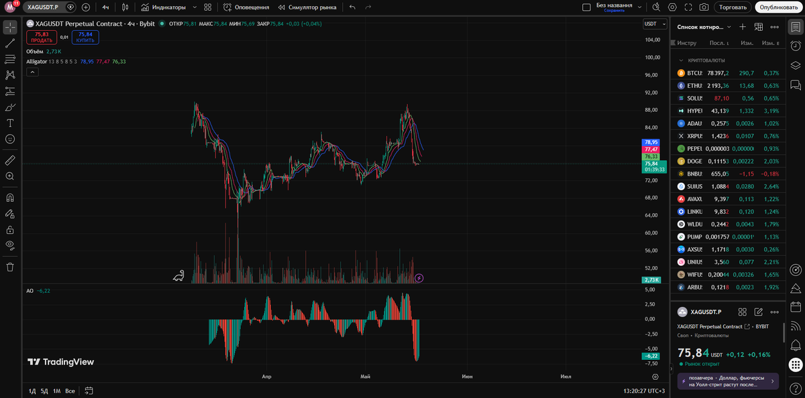
Task: Switch chart to fullscreen mode
Action: point(688,7)
